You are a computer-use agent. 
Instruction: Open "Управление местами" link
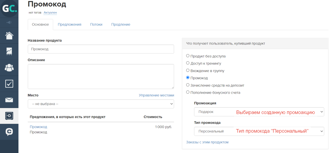[x=156, y=95]
